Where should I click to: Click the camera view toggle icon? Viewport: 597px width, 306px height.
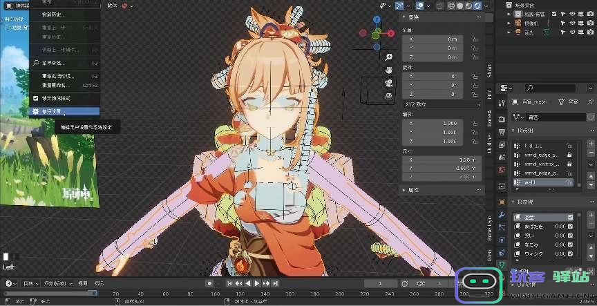(x=389, y=83)
